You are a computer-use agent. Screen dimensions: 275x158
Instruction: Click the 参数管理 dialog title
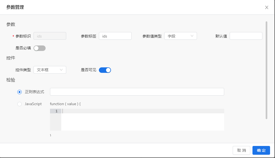click(x=15, y=7)
